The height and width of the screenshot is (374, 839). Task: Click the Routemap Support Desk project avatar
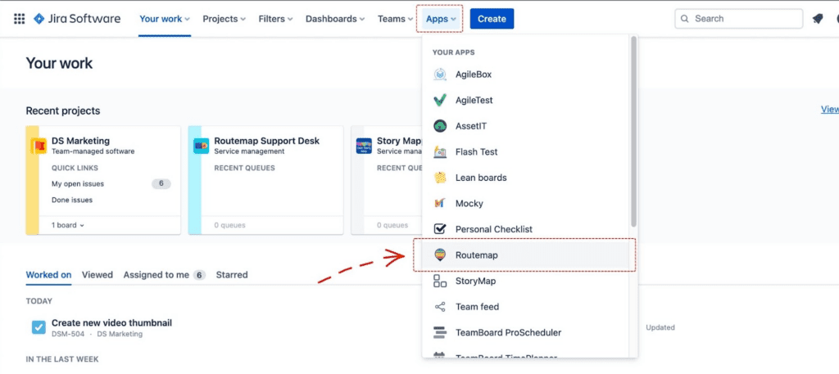click(202, 146)
